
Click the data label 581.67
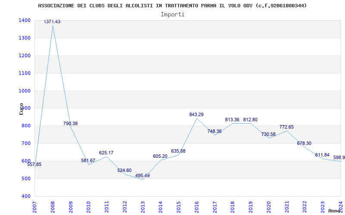click(88, 160)
